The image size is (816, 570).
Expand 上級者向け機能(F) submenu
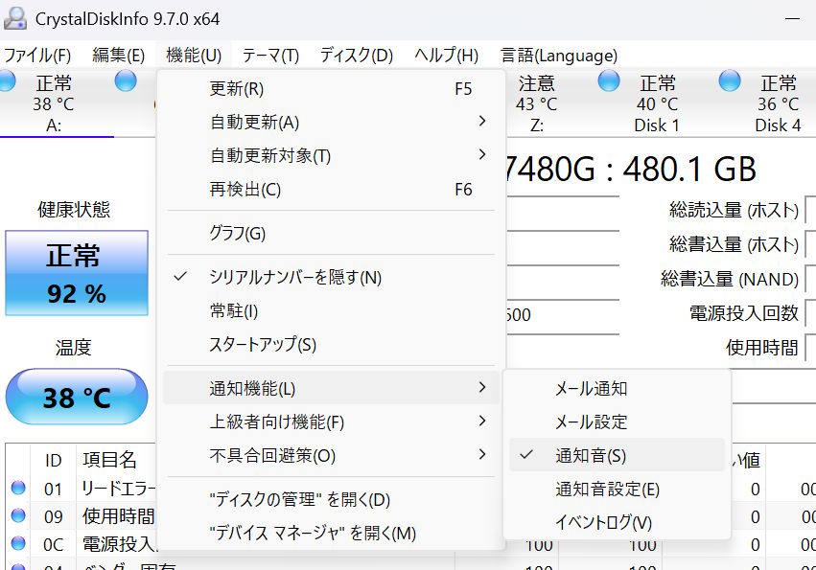(x=331, y=422)
